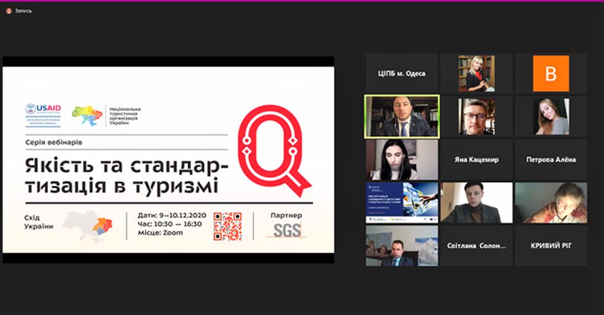Click the 'Світлана Солон...' participant tile
Screen dimensions: 604x315
pyautogui.click(x=477, y=245)
